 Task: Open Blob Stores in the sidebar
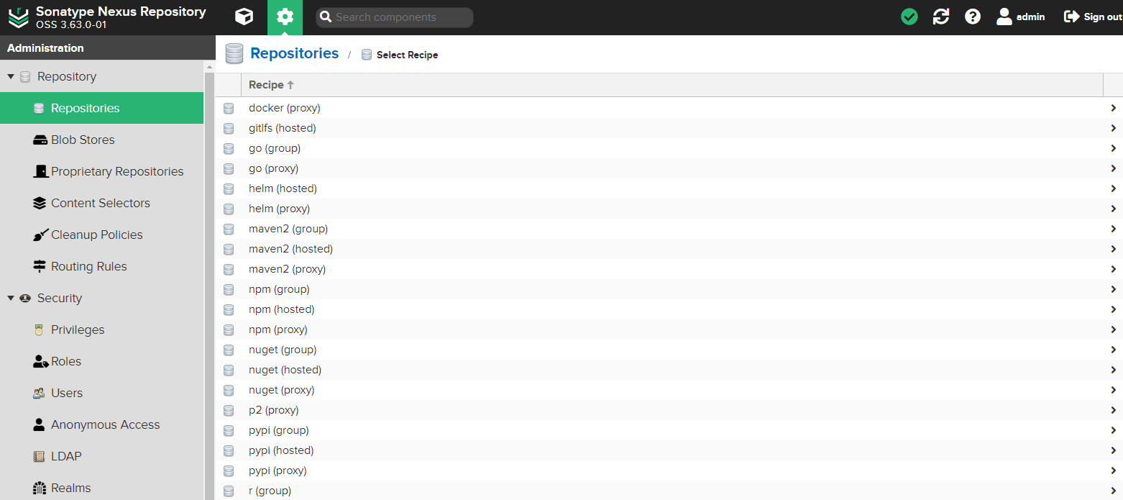(x=102, y=140)
